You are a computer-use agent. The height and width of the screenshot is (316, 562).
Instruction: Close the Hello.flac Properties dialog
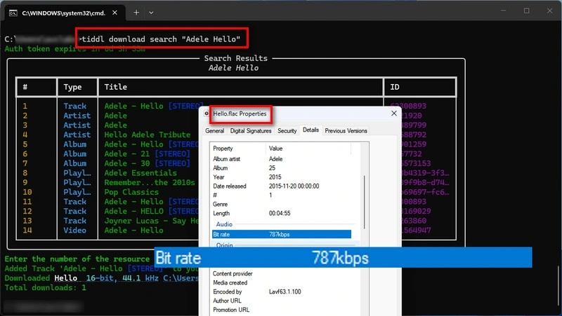(394, 114)
